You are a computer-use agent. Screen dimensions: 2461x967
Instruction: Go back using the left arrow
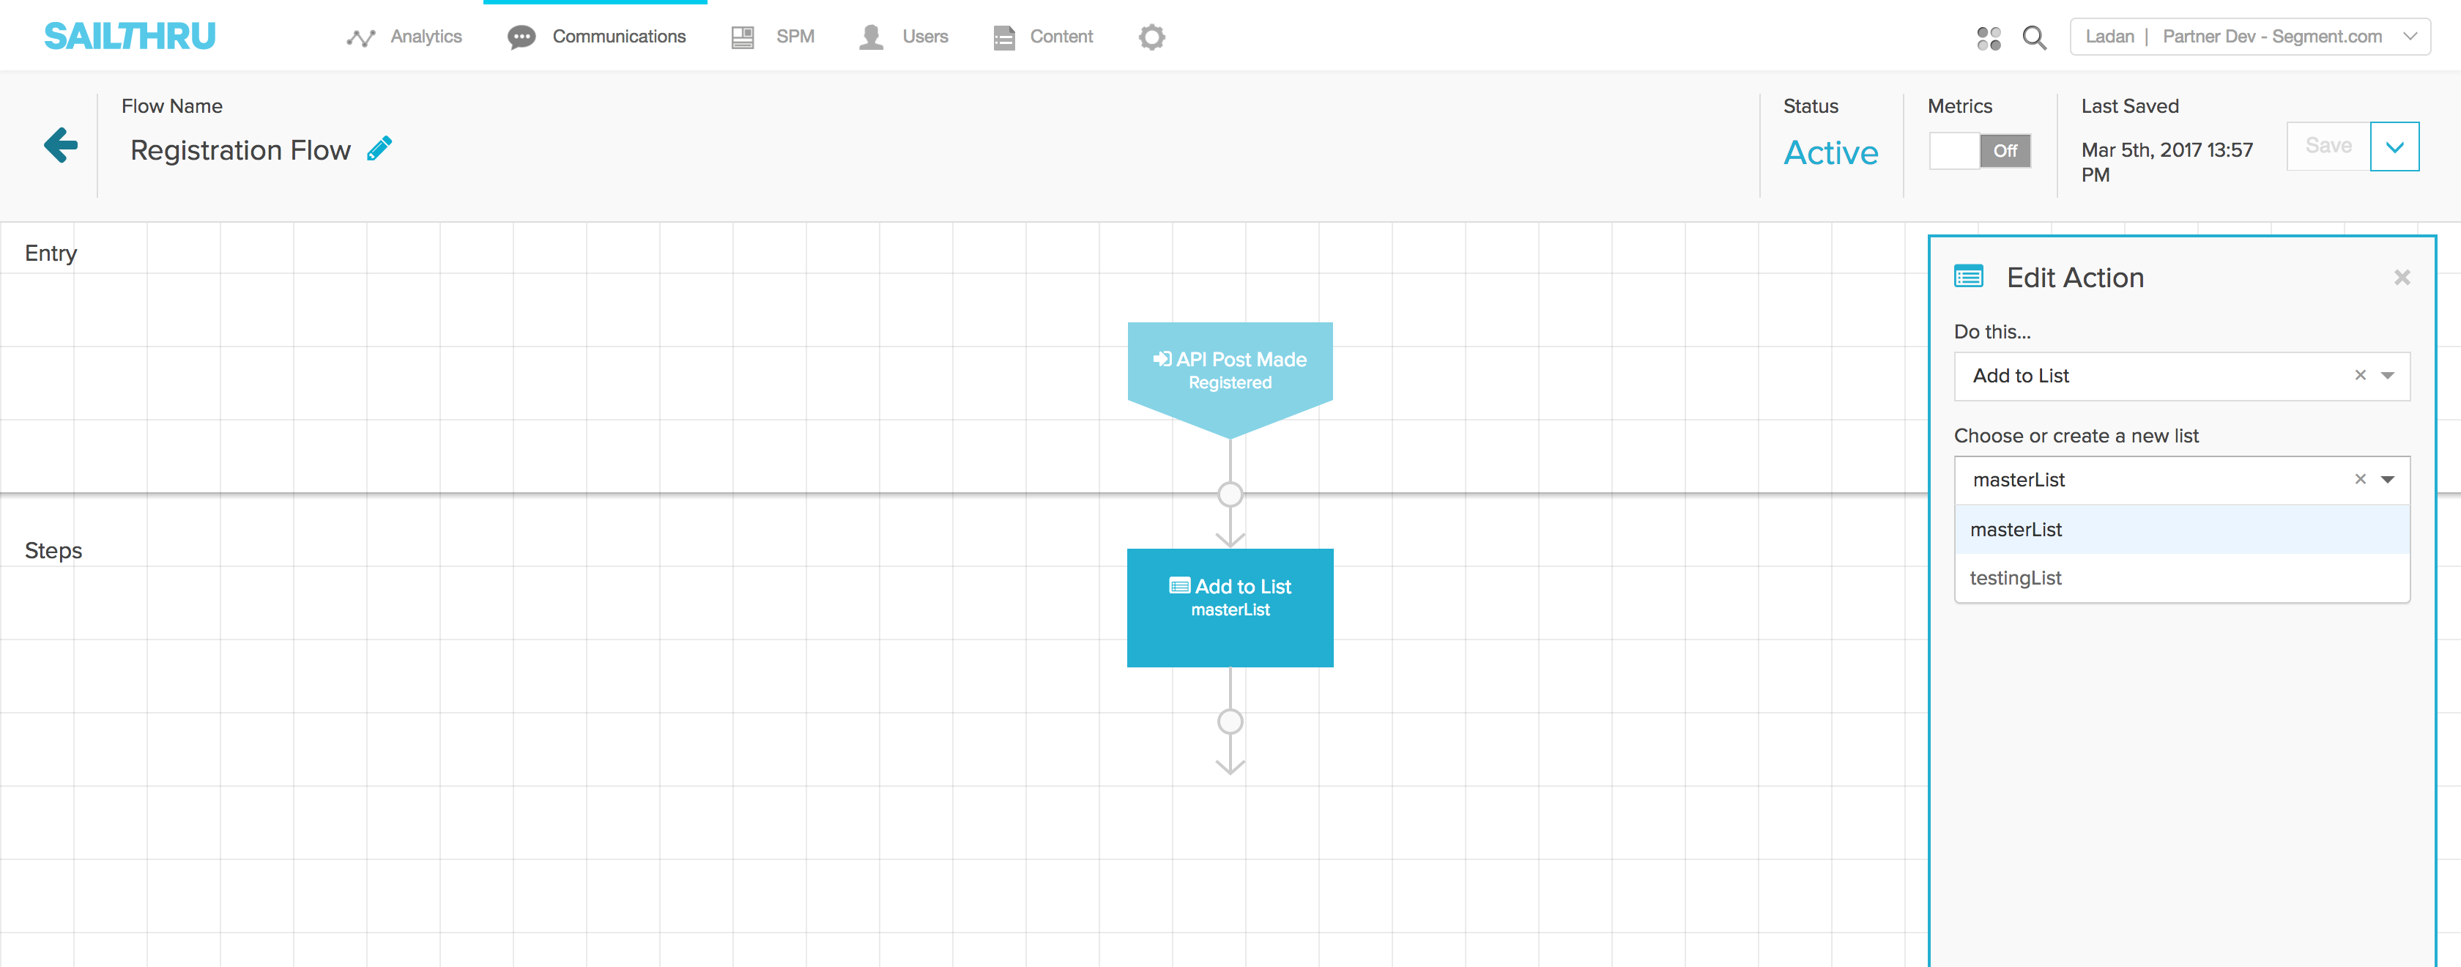pyautogui.click(x=61, y=145)
